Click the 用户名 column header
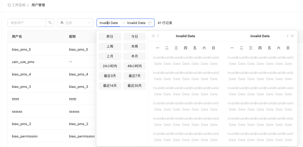 click(x=17, y=37)
